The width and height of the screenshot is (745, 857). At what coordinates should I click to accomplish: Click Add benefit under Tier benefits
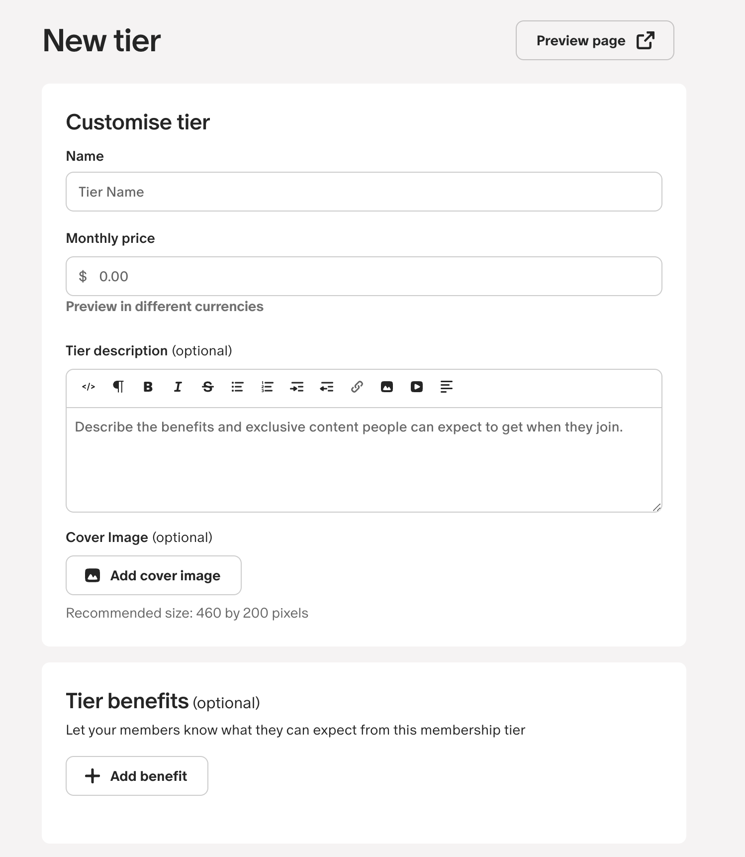tap(137, 776)
